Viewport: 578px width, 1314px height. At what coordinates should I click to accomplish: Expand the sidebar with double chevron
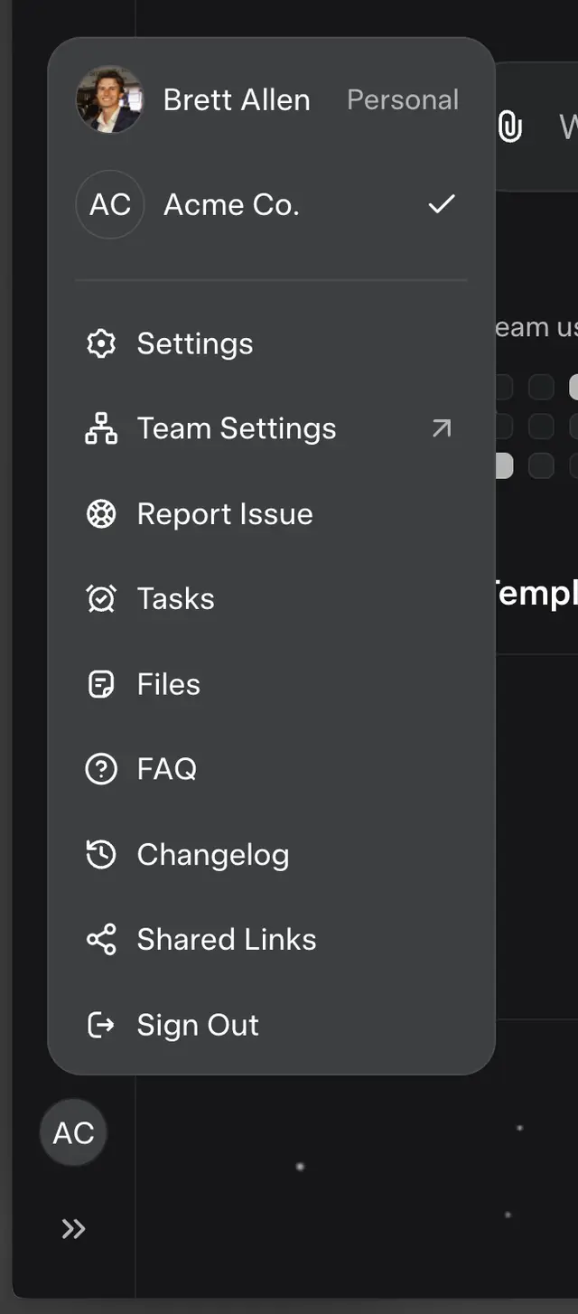[x=73, y=1229]
